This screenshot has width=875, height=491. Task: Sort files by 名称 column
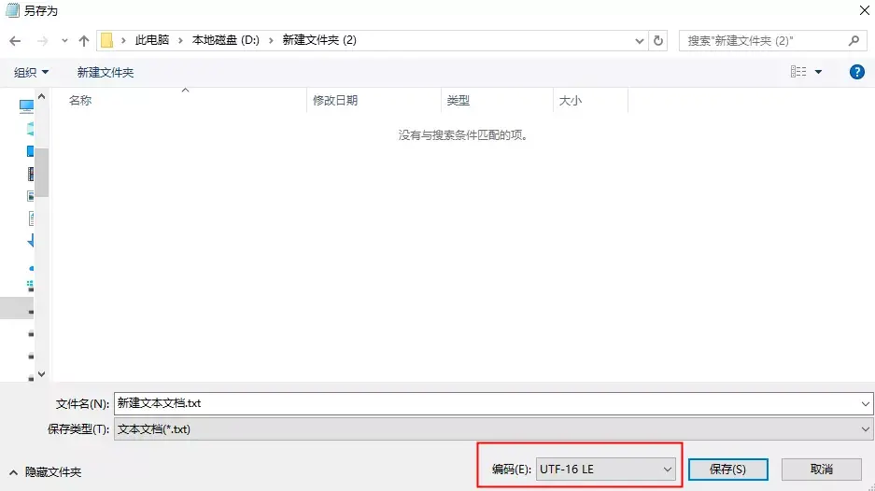tap(80, 101)
